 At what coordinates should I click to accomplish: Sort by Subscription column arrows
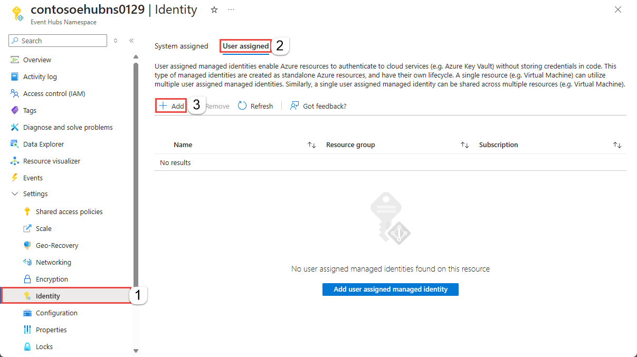tap(617, 145)
